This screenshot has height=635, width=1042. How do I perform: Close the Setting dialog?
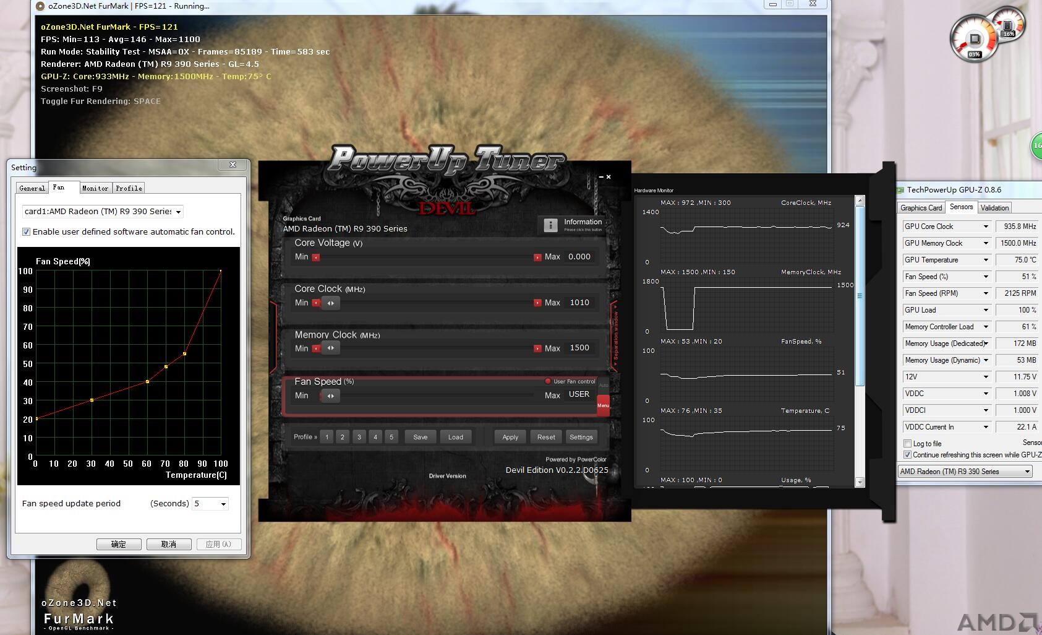pyautogui.click(x=233, y=165)
